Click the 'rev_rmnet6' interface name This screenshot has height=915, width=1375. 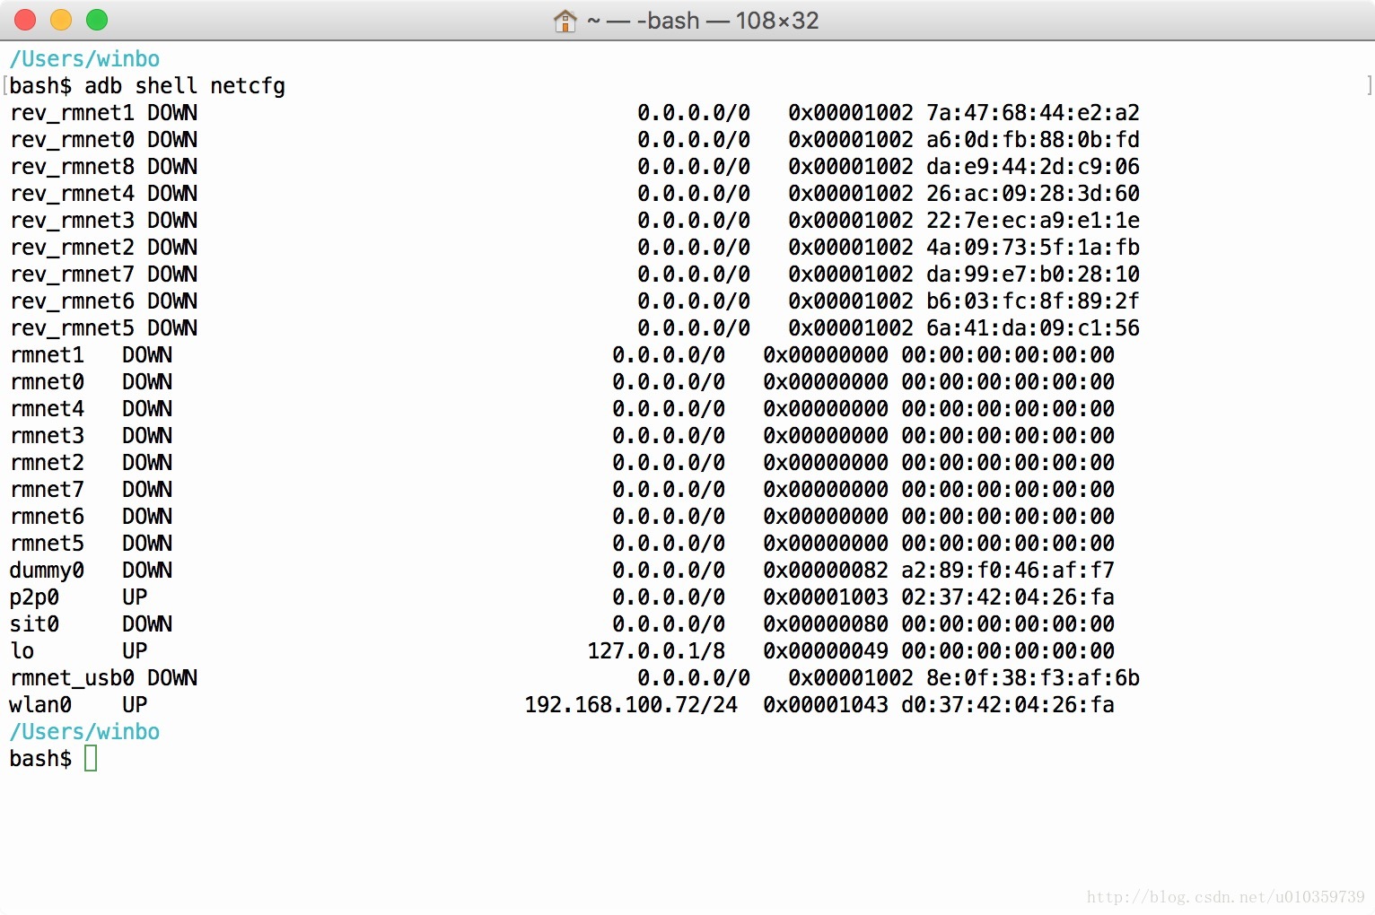point(72,301)
